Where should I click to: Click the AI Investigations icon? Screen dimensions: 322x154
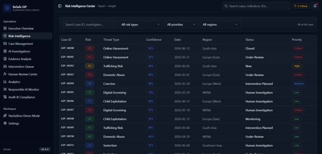(5, 51)
